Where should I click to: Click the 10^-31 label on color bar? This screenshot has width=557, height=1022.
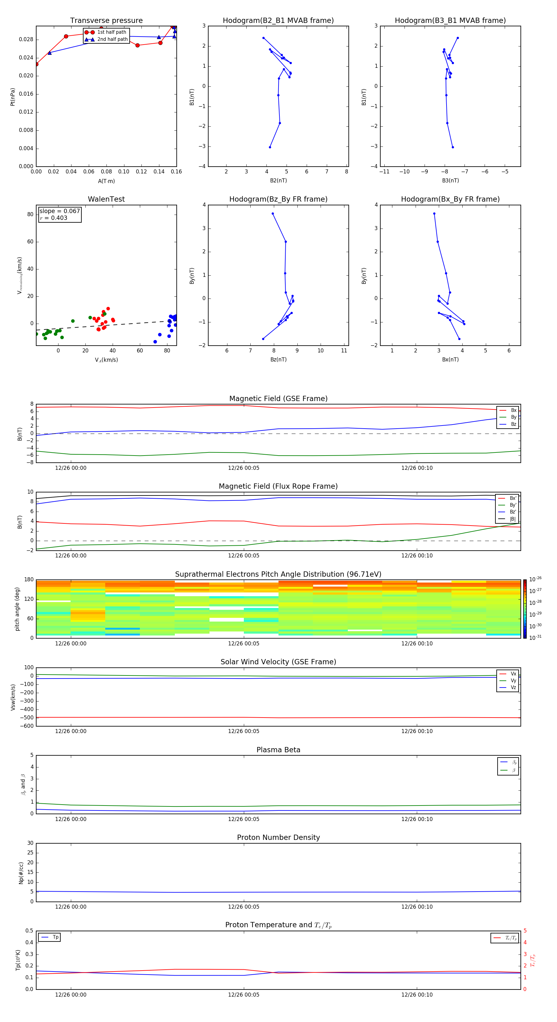(535, 638)
